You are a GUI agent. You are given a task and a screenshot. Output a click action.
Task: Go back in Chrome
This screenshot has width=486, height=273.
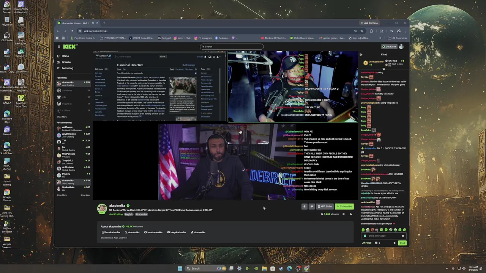click(x=58, y=31)
